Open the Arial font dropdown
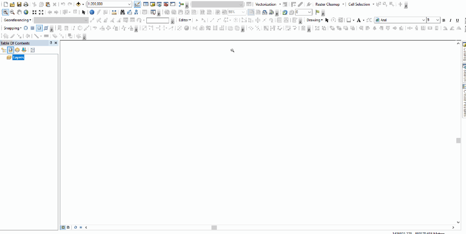Viewport: 466px width, 234px height. point(423,20)
